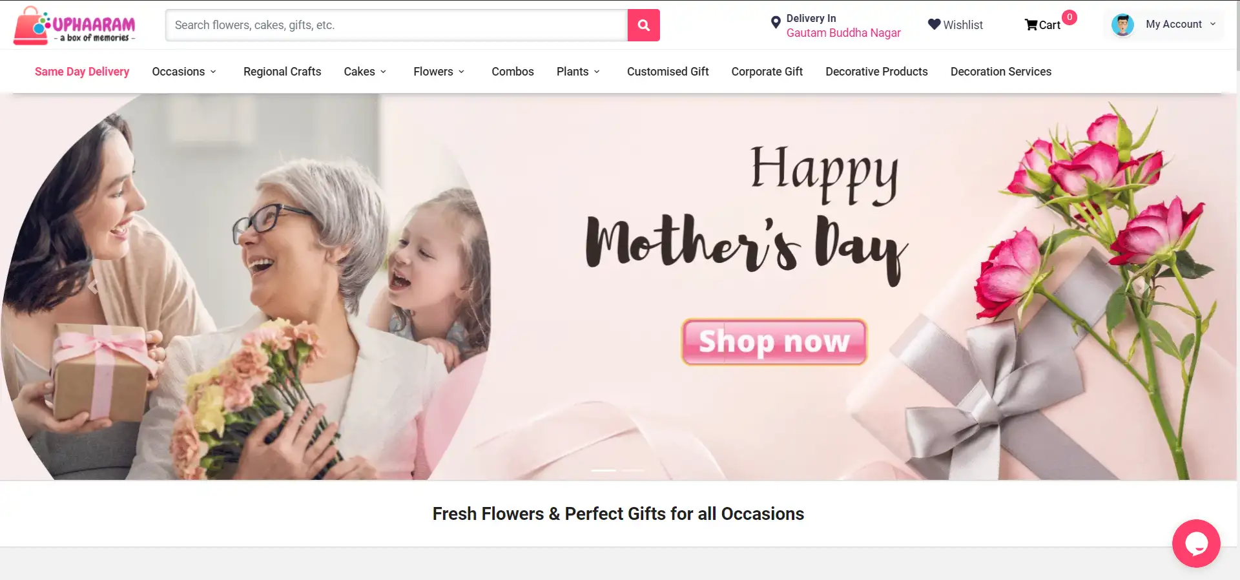Click the Shop now banner button
This screenshot has width=1240, height=580.
pyautogui.click(x=774, y=342)
